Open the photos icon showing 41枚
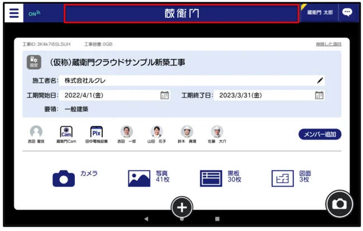 point(139,178)
